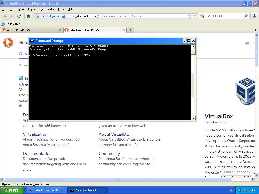Screen dimensions: 259x194
Task: Click the page horizontal scrollbar right arrow
Action: tap(252, 179)
